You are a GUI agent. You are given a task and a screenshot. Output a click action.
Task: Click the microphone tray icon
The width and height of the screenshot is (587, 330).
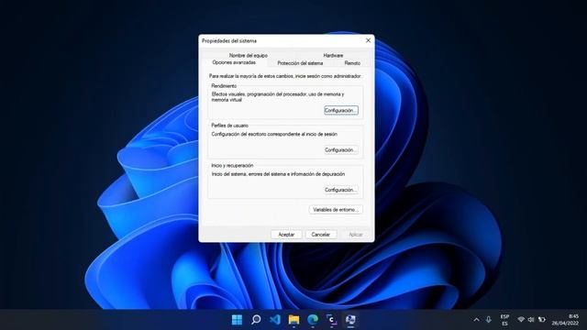tap(489, 320)
